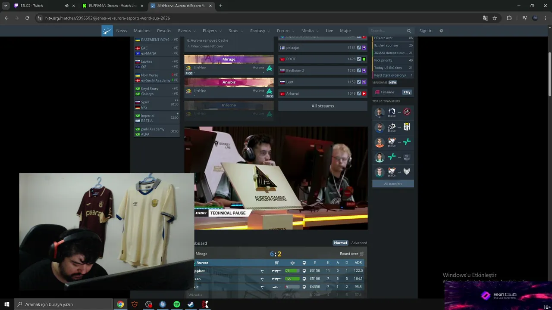Image resolution: width=552 pixels, height=310 pixels.
Task: Open the tab search dropdown arrow
Action: 6,6
